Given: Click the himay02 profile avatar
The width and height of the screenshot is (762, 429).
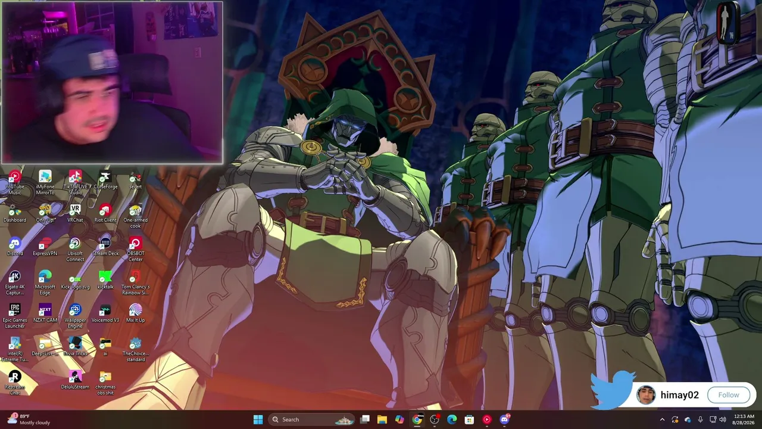Looking at the screenshot, I should click(x=646, y=394).
